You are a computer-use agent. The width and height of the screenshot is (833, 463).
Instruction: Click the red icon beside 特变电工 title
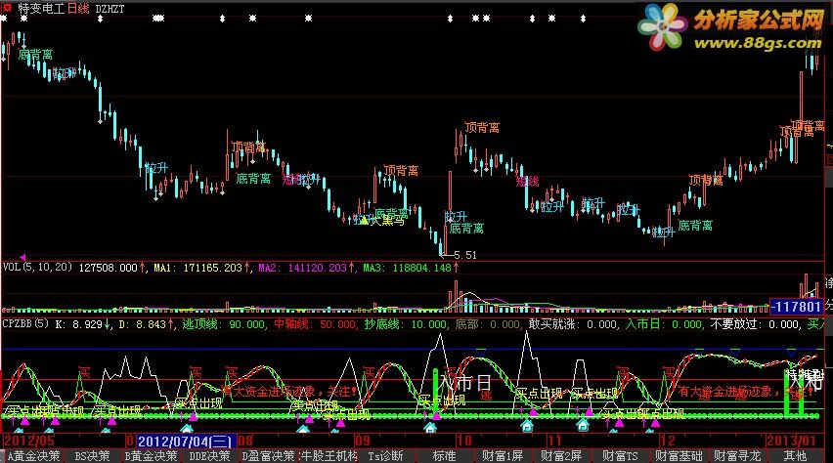pos(8,8)
